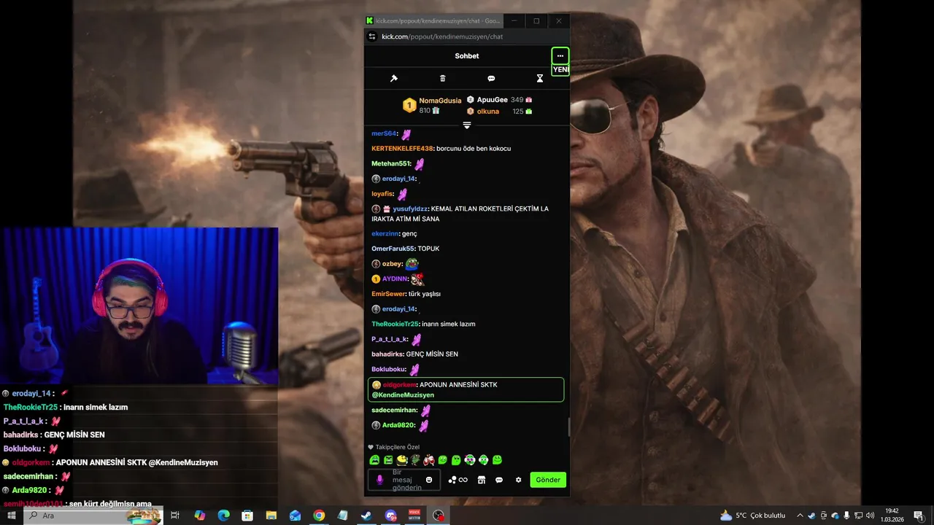Insert the yellow bee emote

click(402, 460)
